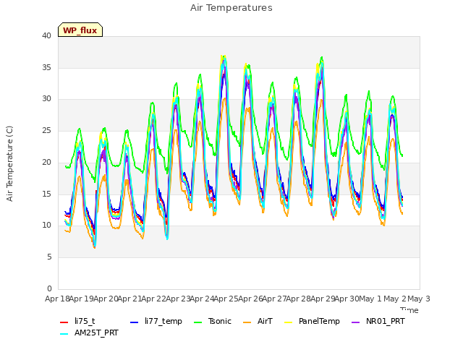This screenshot has height=347, width=463.
Task: Click the blue li77_temp legend swatch
Action: click(135, 322)
